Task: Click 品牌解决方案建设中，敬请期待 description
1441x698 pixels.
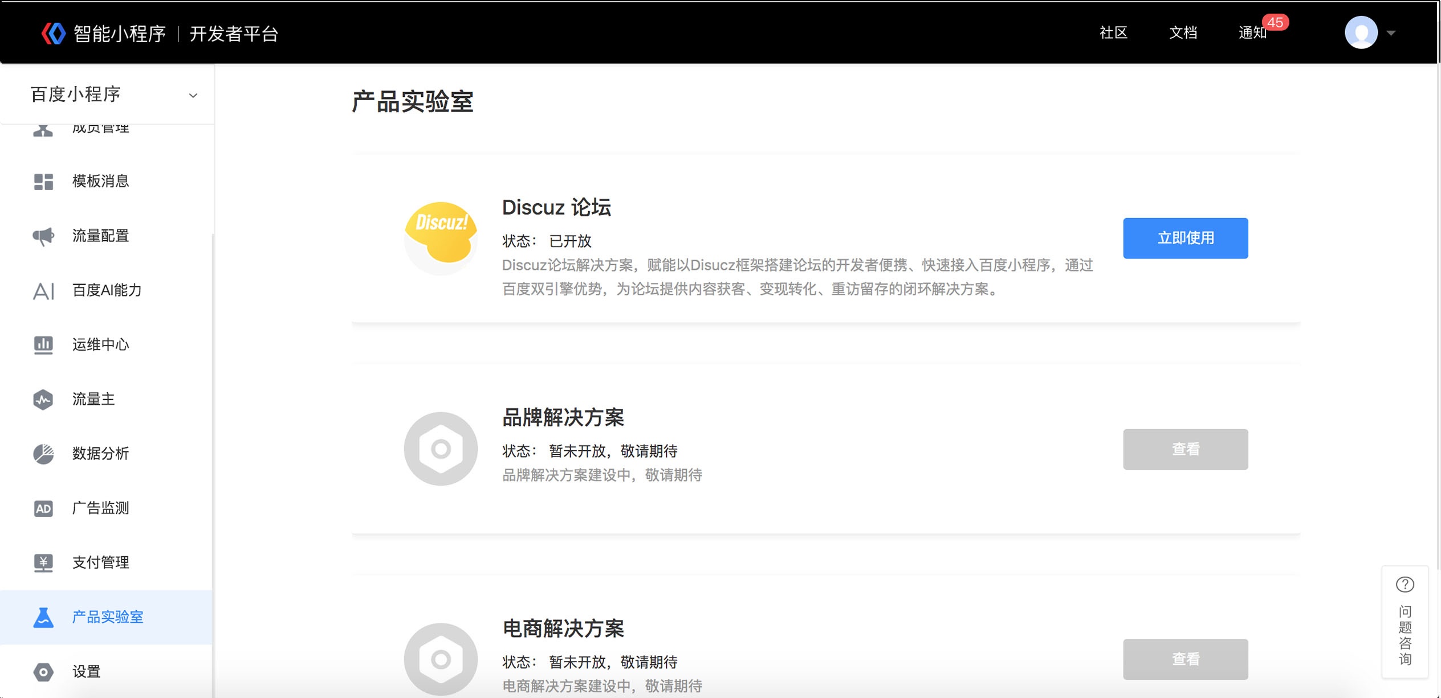Action: click(602, 475)
